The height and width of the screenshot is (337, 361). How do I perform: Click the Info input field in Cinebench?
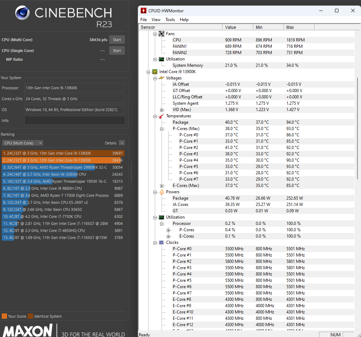click(75, 121)
